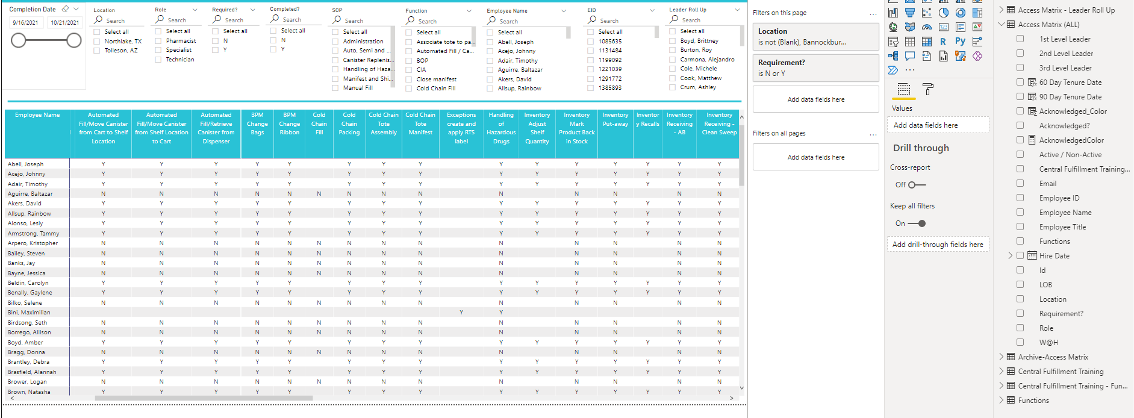Check the 1st Level Leader field
Viewport: 1134px width, 418px height.
pyautogui.click(x=1020, y=39)
